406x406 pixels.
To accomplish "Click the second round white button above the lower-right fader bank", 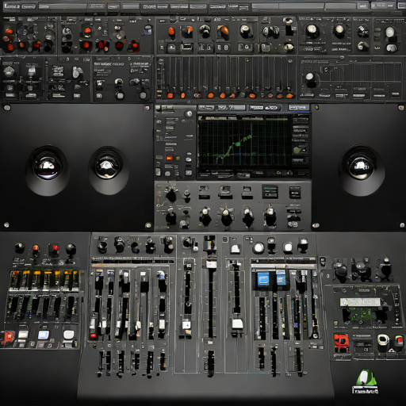I will (x=288, y=247).
